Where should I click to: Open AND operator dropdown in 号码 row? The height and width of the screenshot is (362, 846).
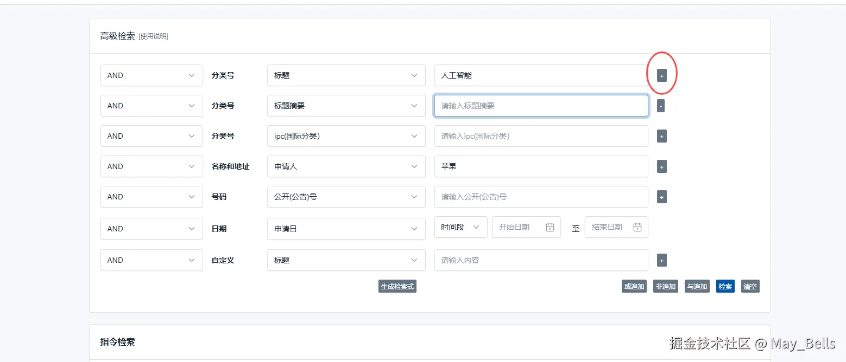(151, 197)
